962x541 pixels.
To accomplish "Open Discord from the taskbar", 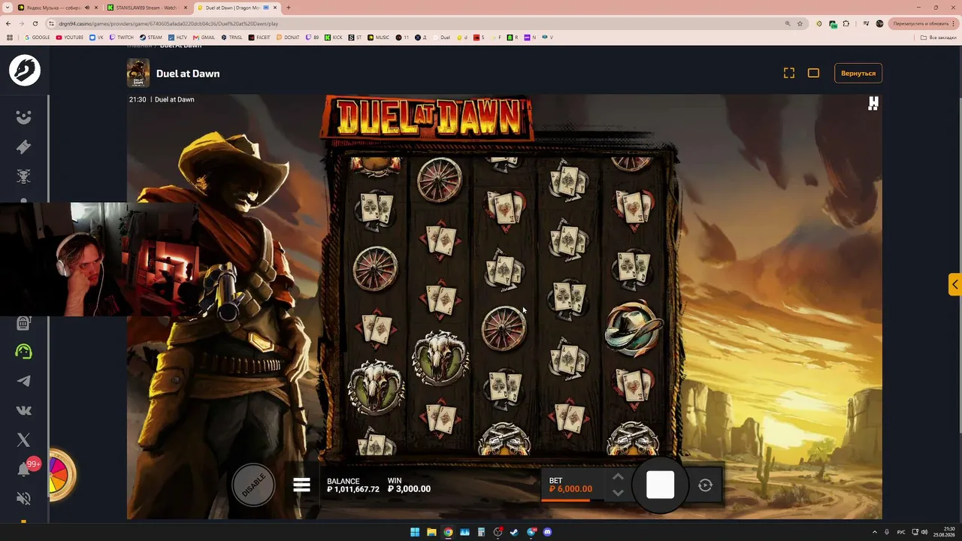I will tap(547, 532).
